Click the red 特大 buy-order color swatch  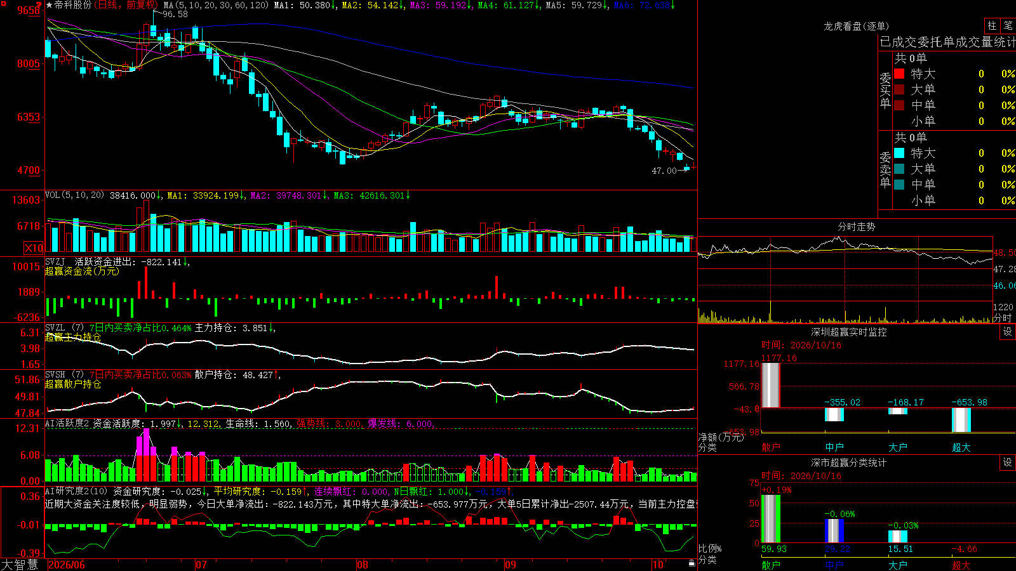(x=899, y=74)
